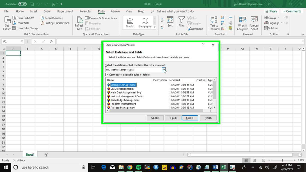Click the Next button in wizard
306x172 pixels.
tap(189, 118)
